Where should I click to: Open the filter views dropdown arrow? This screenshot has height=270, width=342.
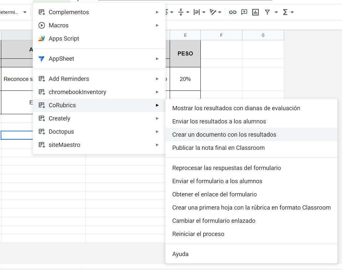point(276,12)
